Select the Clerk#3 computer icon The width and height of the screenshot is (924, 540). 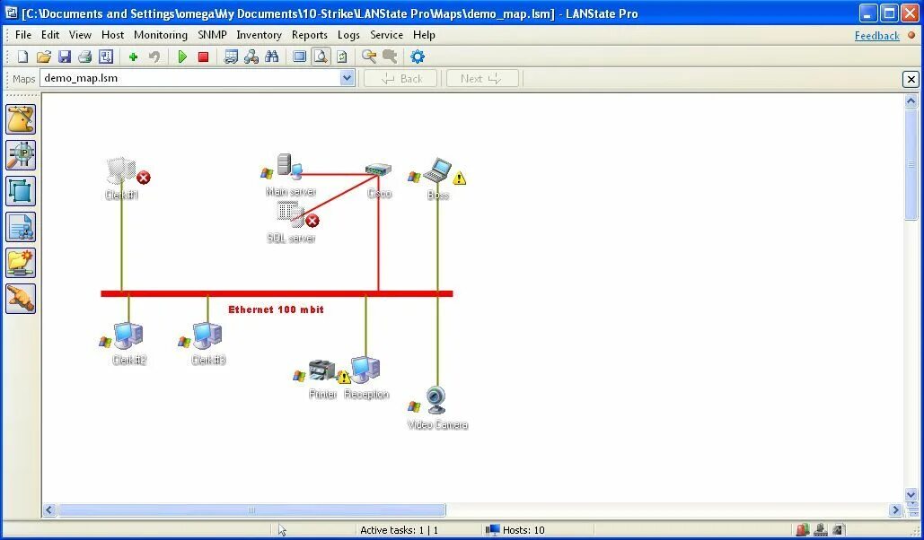[207, 335]
